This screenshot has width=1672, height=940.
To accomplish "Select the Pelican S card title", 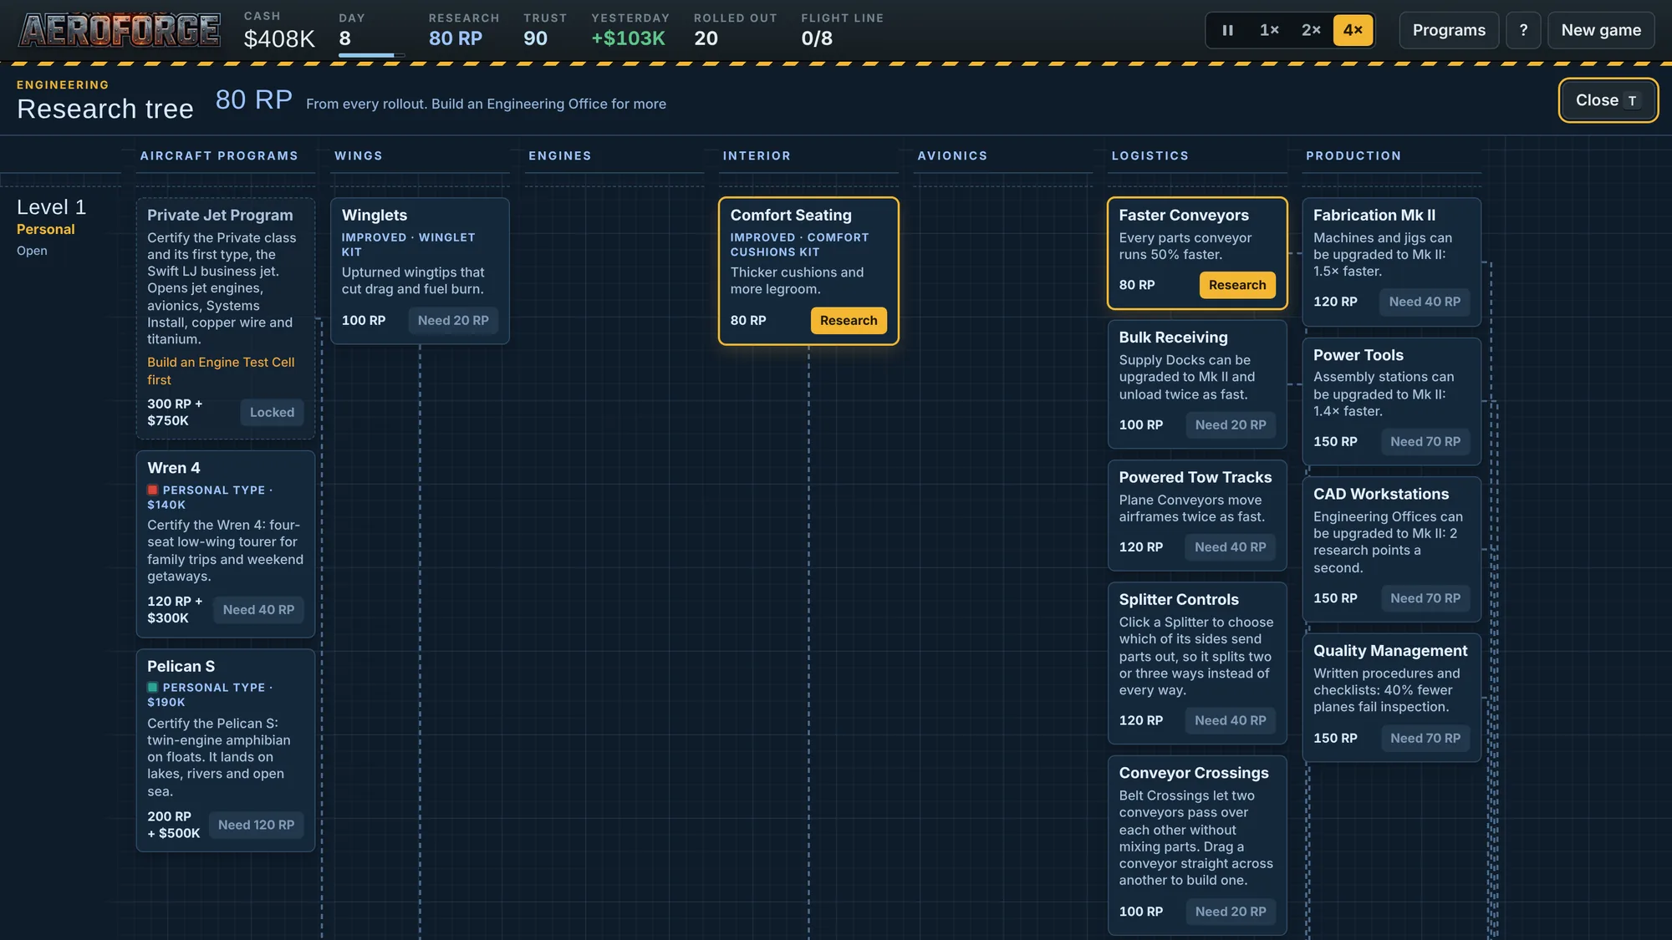I will pyautogui.click(x=181, y=667).
